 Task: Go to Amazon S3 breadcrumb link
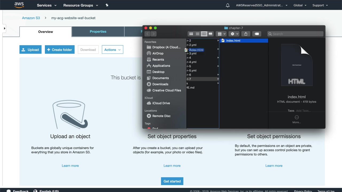(x=31, y=18)
